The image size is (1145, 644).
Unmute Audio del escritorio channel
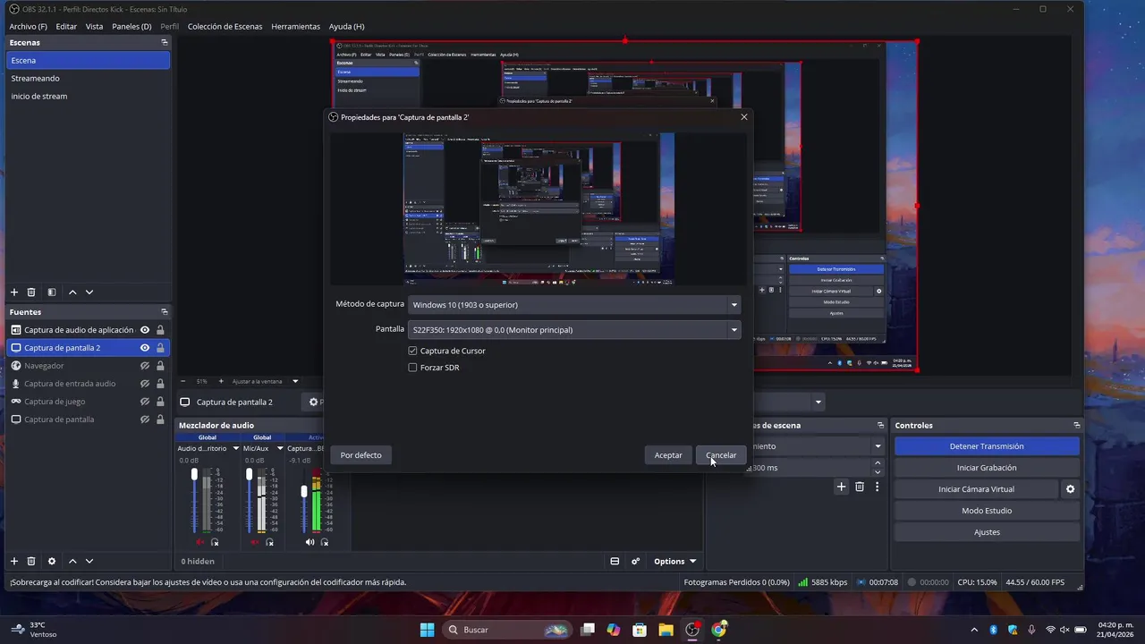tap(199, 542)
